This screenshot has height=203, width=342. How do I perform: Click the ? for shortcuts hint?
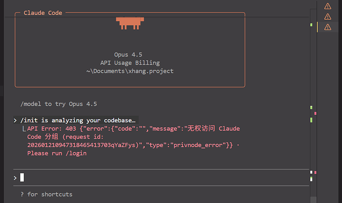click(47, 194)
